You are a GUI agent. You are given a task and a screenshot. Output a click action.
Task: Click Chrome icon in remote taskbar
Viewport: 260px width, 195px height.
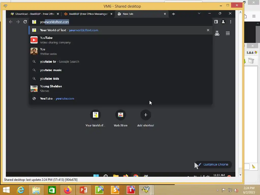pyautogui.click(x=136, y=175)
